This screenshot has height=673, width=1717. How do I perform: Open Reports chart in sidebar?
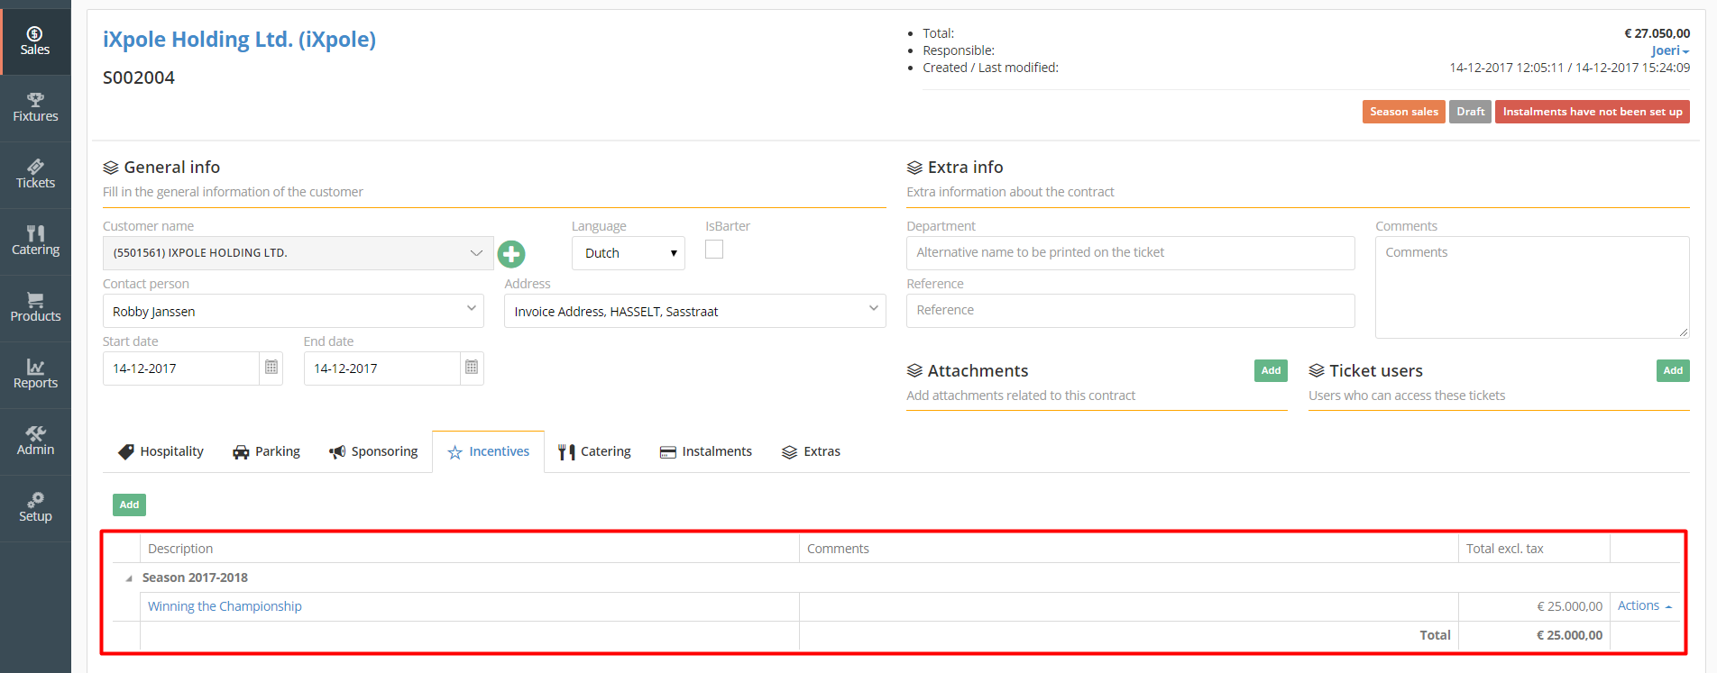pos(35,375)
